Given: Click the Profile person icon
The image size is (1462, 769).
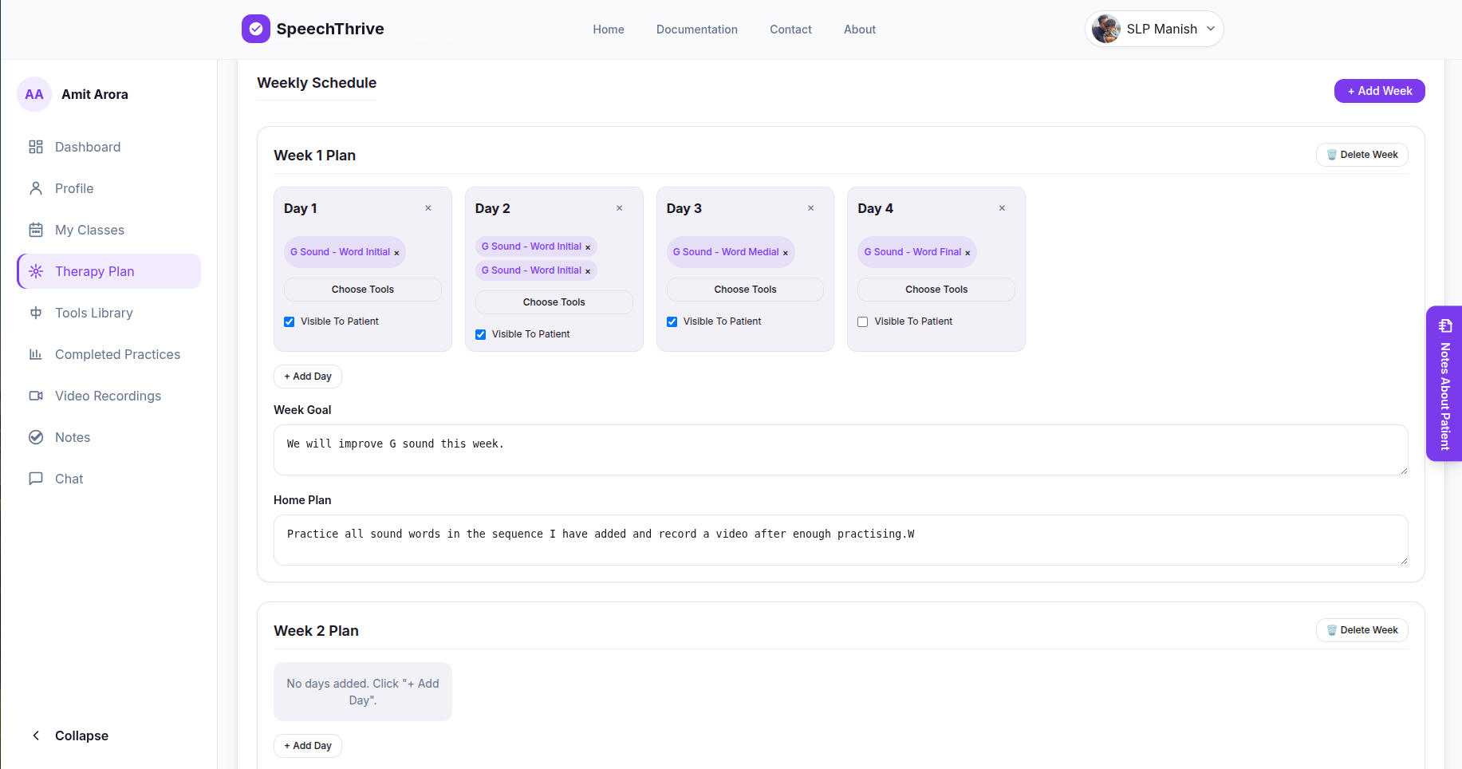Looking at the screenshot, I should pyautogui.click(x=36, y=188).
